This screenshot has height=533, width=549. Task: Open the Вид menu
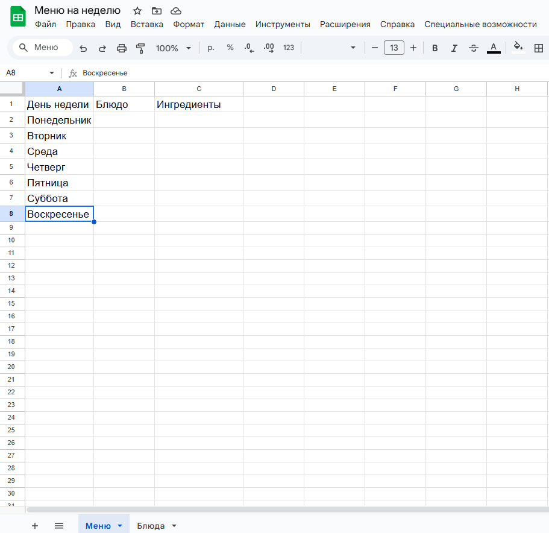(113, 24)
